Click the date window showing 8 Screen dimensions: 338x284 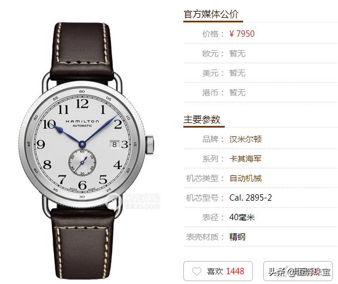[x=114, y=144]
